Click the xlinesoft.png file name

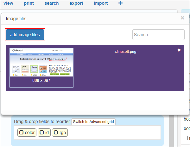tap(125, 52)
